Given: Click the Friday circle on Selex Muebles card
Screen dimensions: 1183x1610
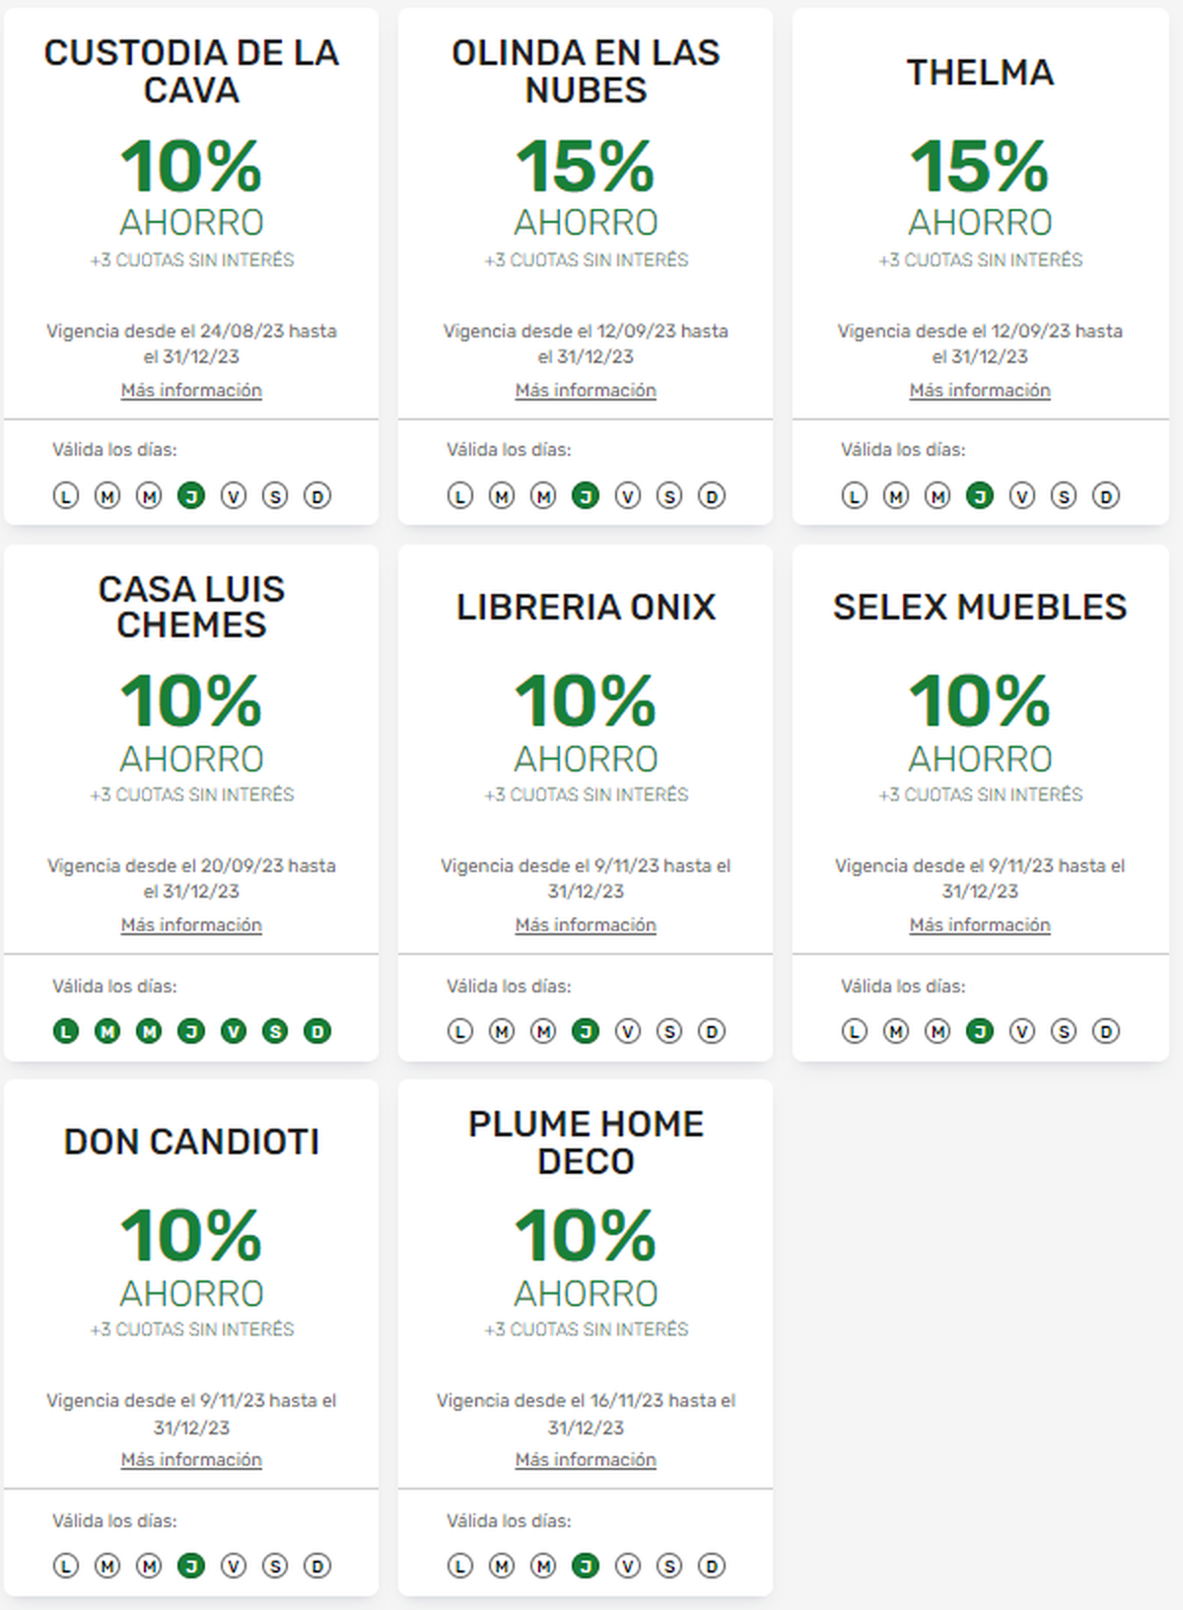Looking at the screenshot, I should pyautogui.click(x=1022, y=1031).
